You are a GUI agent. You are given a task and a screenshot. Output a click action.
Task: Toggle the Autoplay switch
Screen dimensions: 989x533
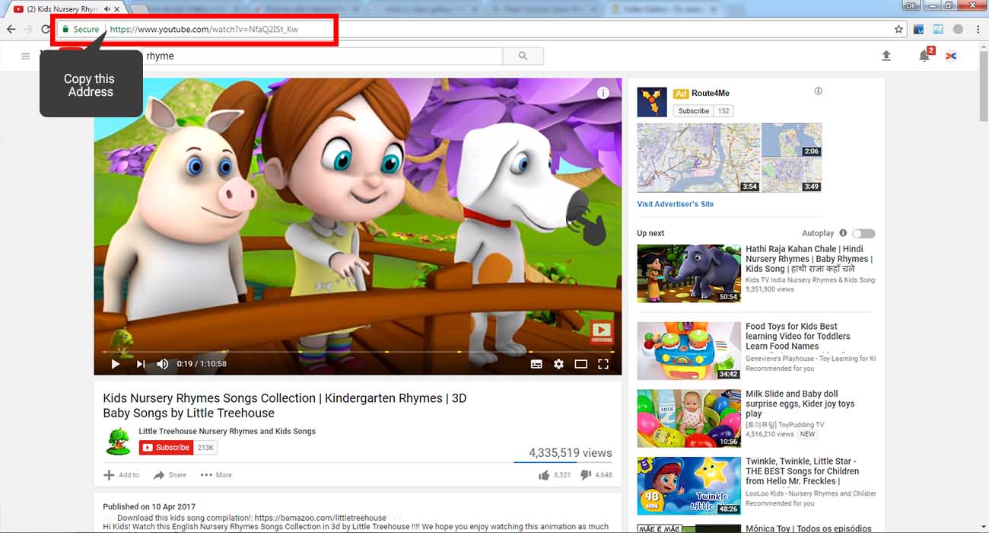click(863, 234)
